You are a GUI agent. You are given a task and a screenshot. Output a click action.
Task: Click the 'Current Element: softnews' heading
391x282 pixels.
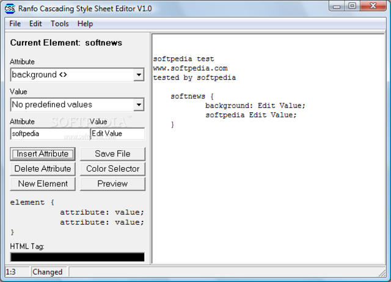pos(66,43)
